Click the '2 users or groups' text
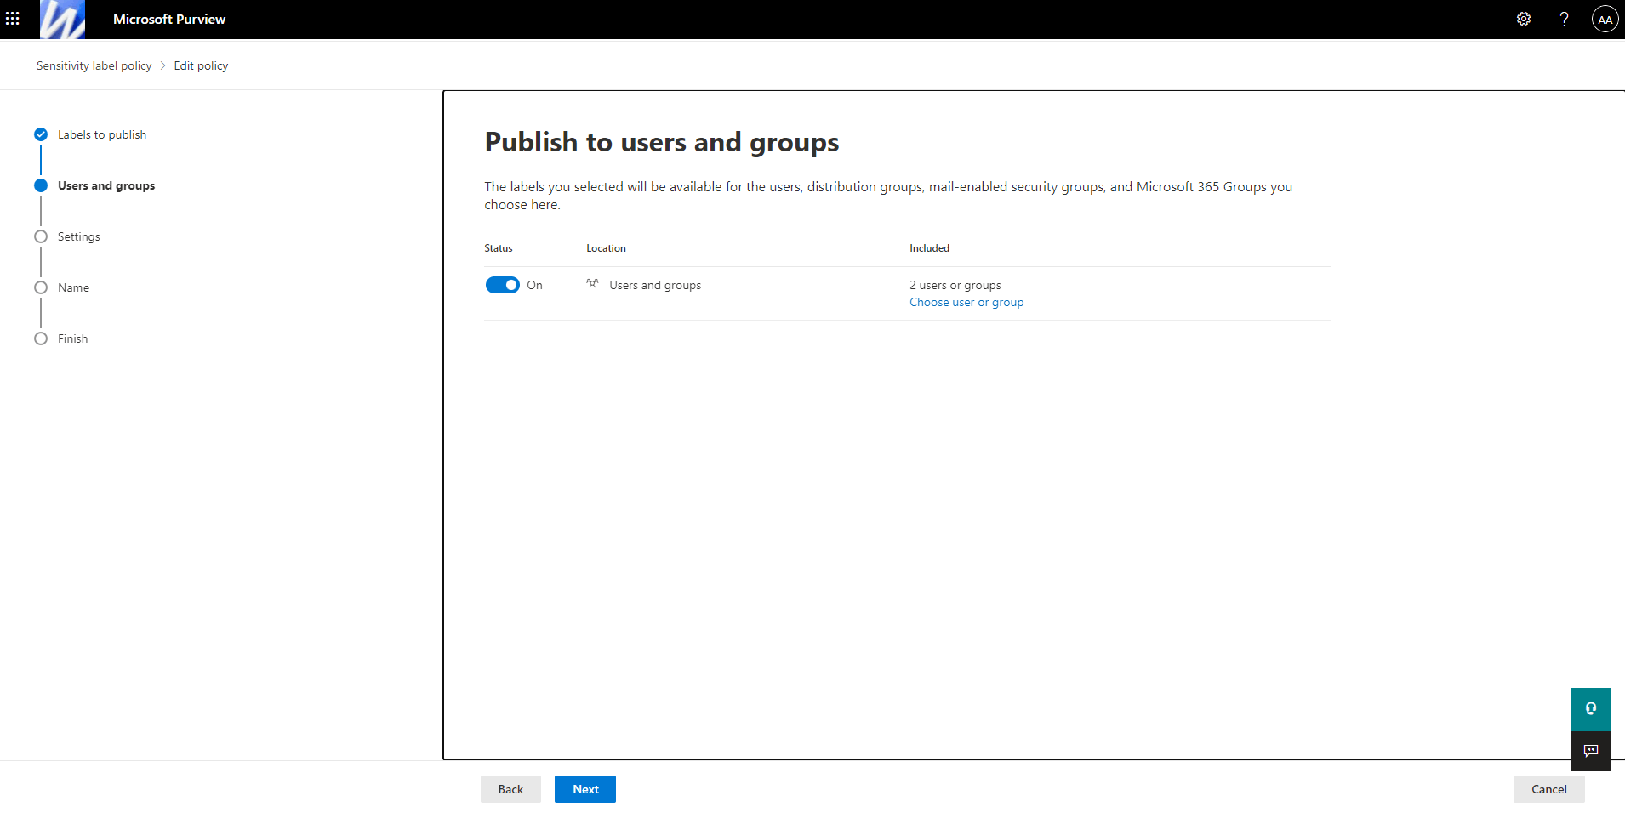 coord(955,285)
